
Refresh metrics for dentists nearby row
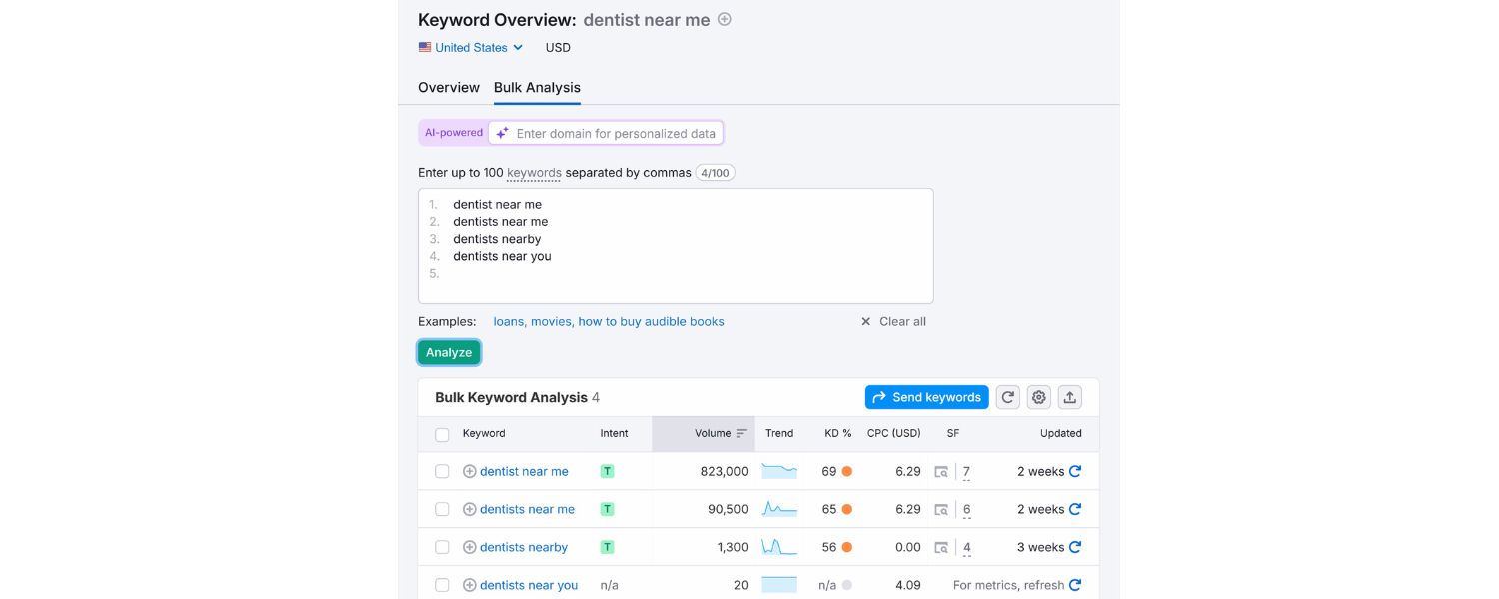coord(1074,546)
